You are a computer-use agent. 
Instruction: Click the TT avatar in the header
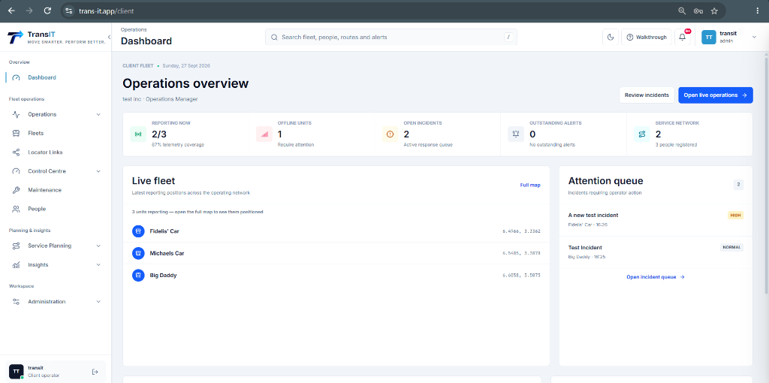coord(709,38)
